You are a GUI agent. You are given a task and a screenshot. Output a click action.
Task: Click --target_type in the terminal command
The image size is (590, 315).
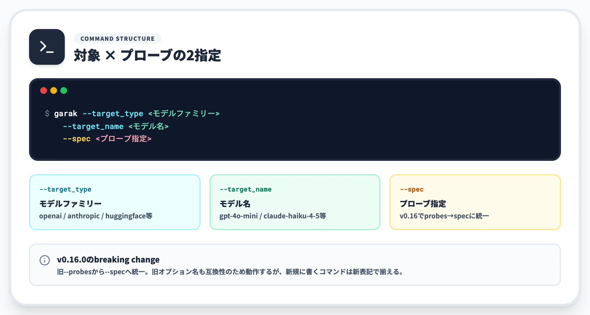113,113
